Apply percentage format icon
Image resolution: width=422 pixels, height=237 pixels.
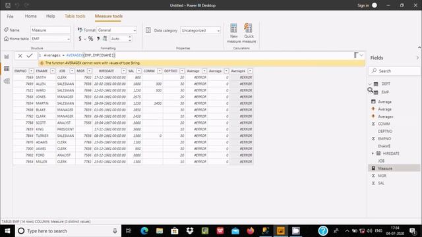91,39
